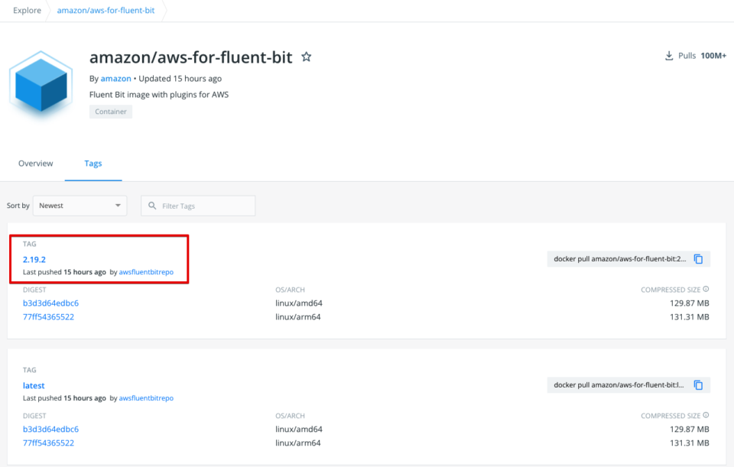Open the amazon publisher page
This screenshot has width=734, height=467.
[115, 78]
